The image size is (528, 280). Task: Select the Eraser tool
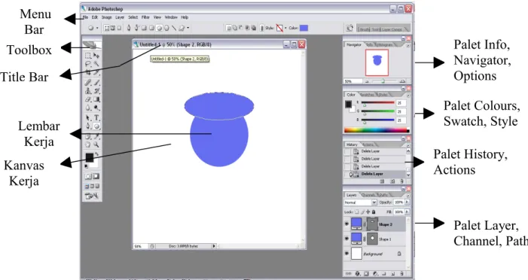[88, 99]
